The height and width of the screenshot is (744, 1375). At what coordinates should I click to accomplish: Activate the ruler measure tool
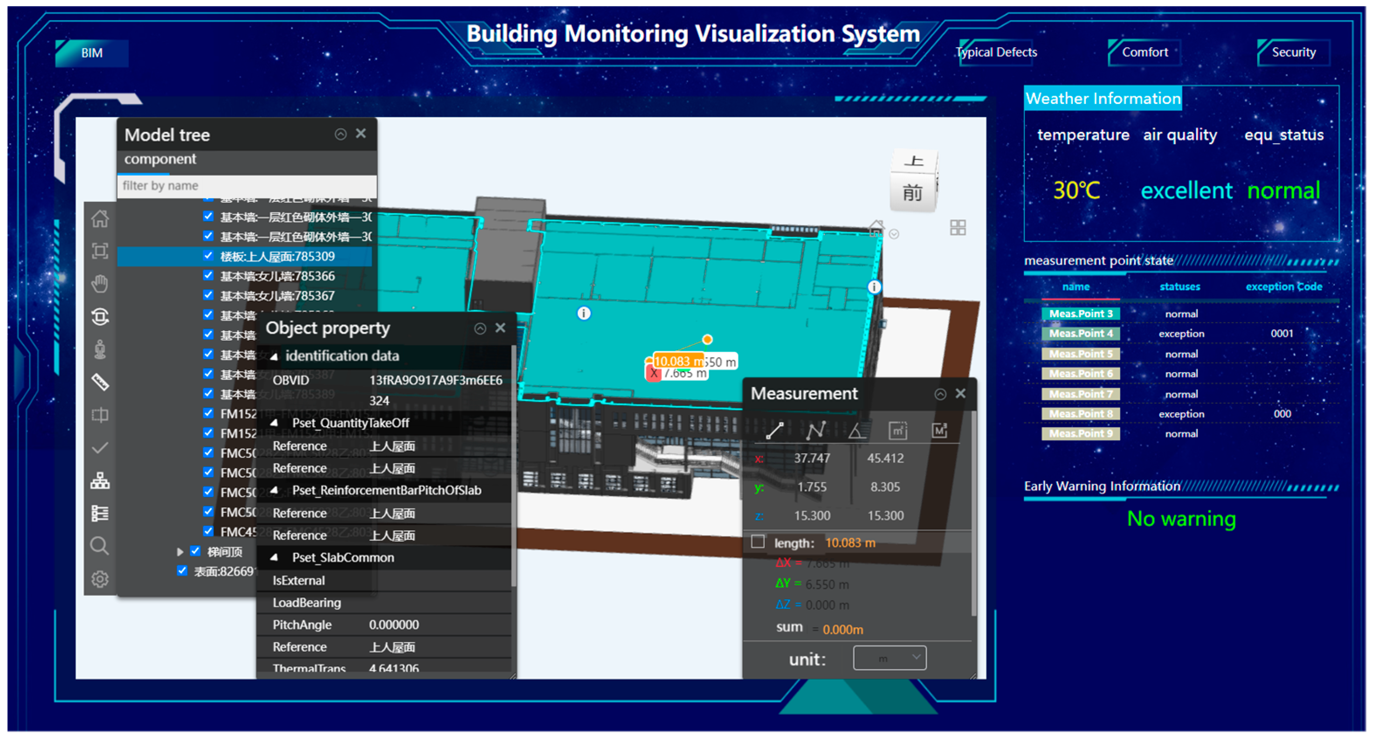(100, 382)
